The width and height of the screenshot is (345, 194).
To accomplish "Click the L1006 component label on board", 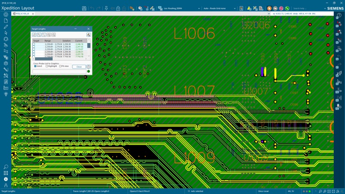I will click(194, 34).
